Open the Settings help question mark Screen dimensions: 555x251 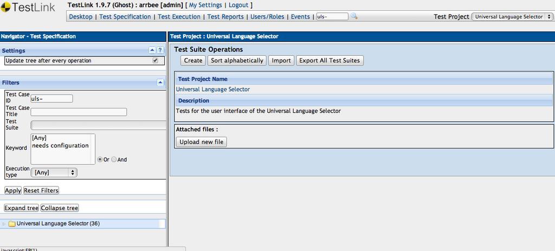pyautogui.click(x=160, y=50)
